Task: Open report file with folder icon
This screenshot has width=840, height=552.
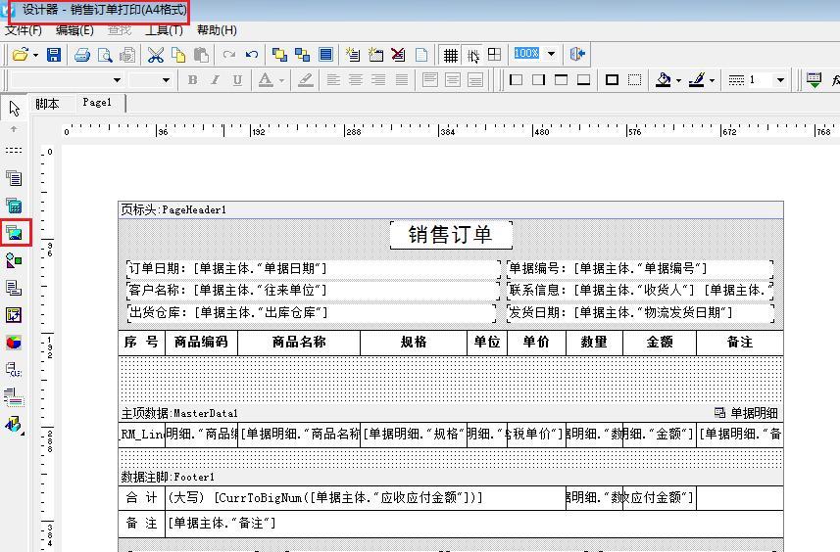Action: 21,55
